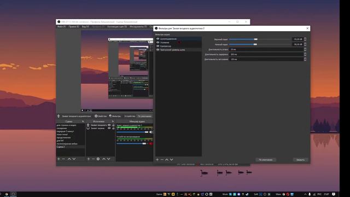The width and height of the screenshot is (350, 197).
Task: Open the Профиль menu in OBS
Action: point(98,27)
